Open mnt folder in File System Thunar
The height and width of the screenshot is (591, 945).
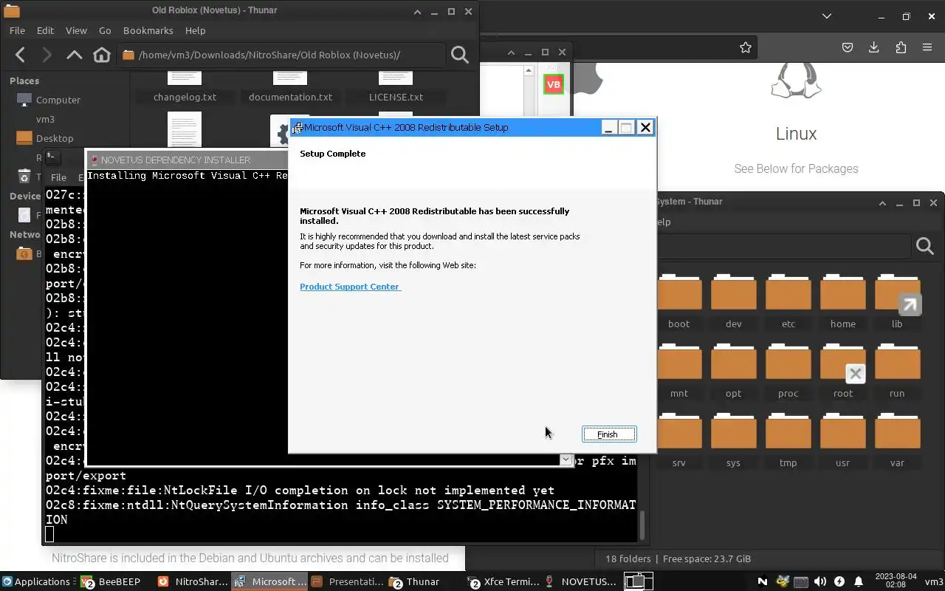[x=678, y=370]
